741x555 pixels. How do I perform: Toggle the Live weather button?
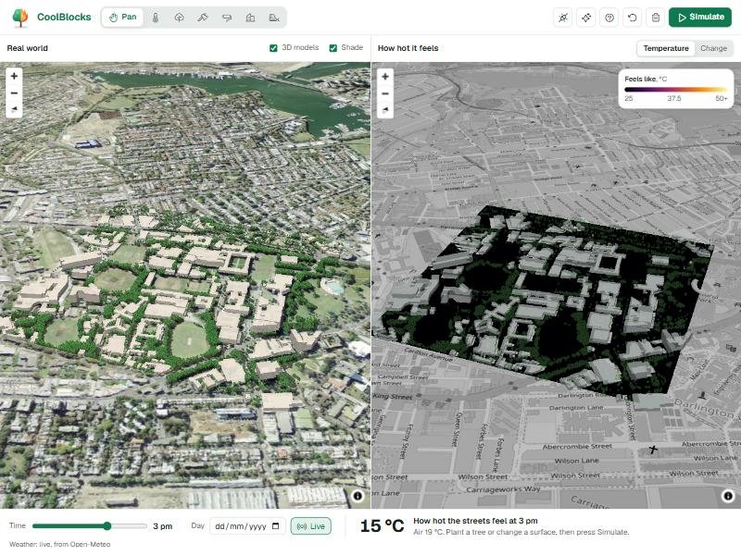[311, 526]
